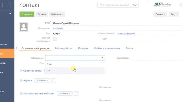Viewport: 182px width, 102px height.
Task: Click the Идея field
Action: pyautogui.click(x=143, y=39)
